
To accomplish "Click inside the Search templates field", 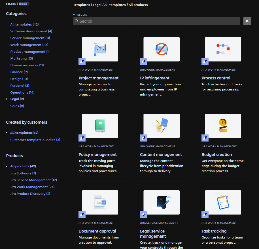I will pos(156,21).
